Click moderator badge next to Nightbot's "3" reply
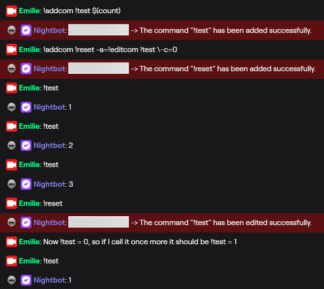324x289 pixels. 12,184
